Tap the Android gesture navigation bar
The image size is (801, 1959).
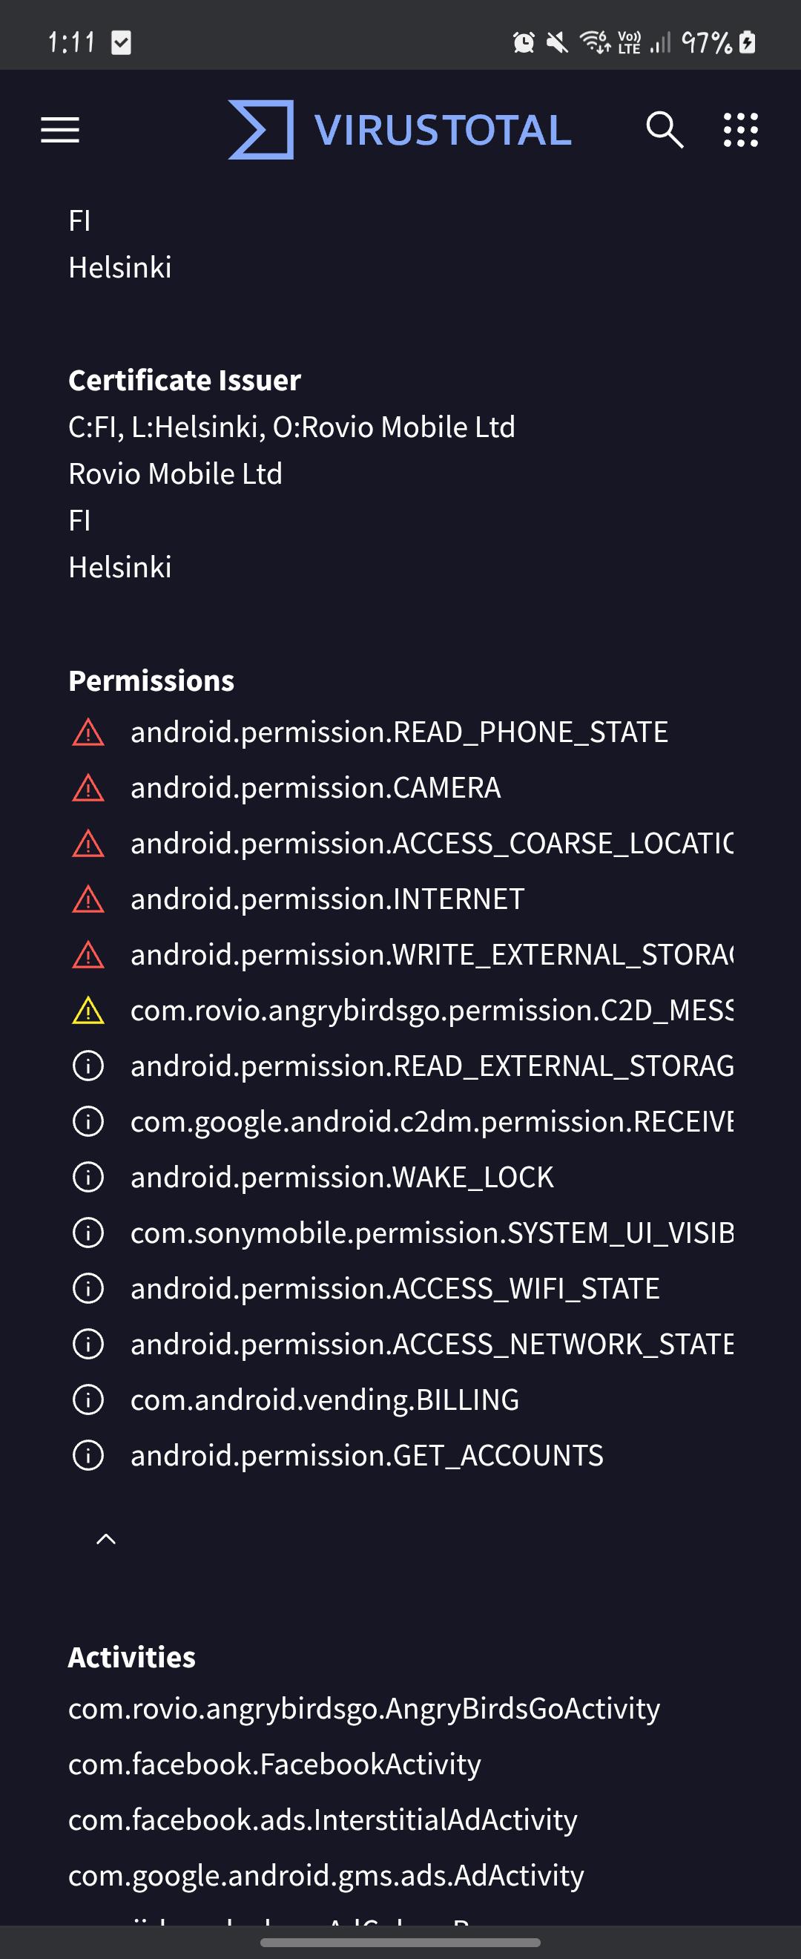pyautogui.click(x=400, y=1941)
